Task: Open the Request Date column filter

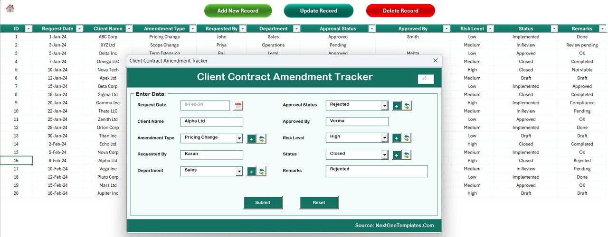Action: pyautogui.click(x=79, y=29)
